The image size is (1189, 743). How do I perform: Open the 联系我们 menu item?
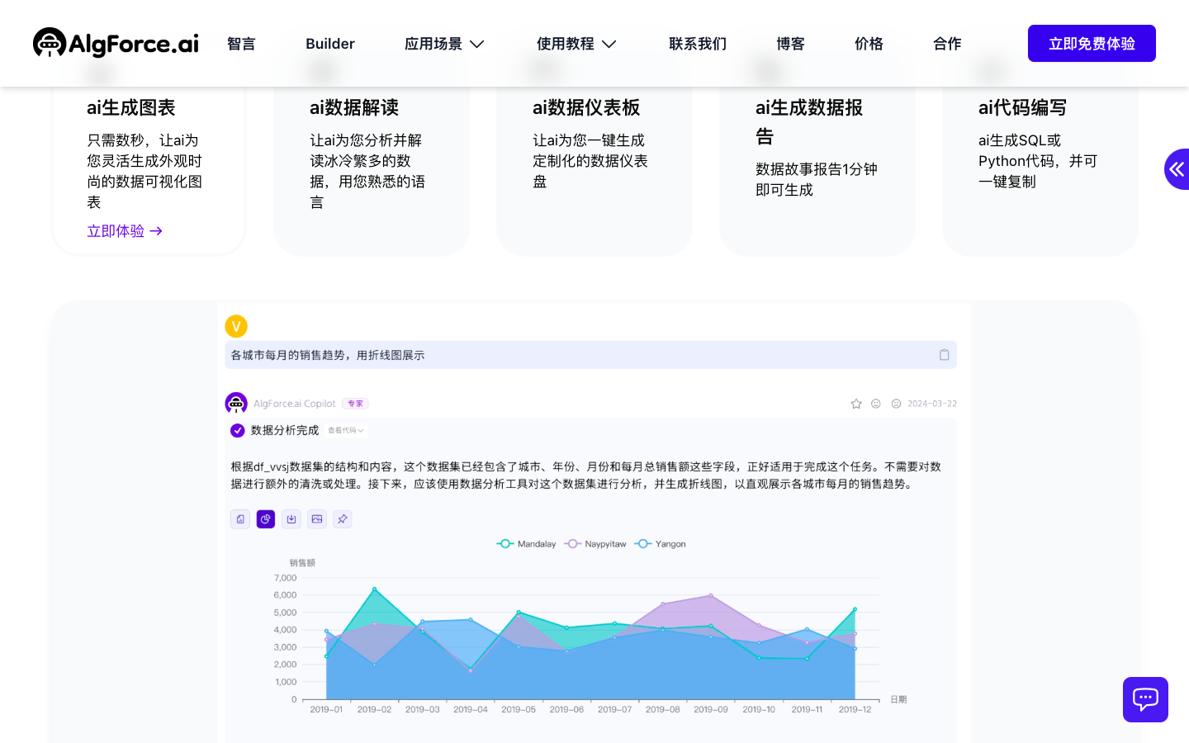pos(698,44)
